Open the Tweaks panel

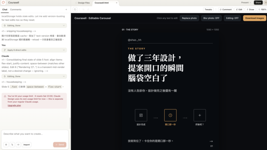[208, 10]
